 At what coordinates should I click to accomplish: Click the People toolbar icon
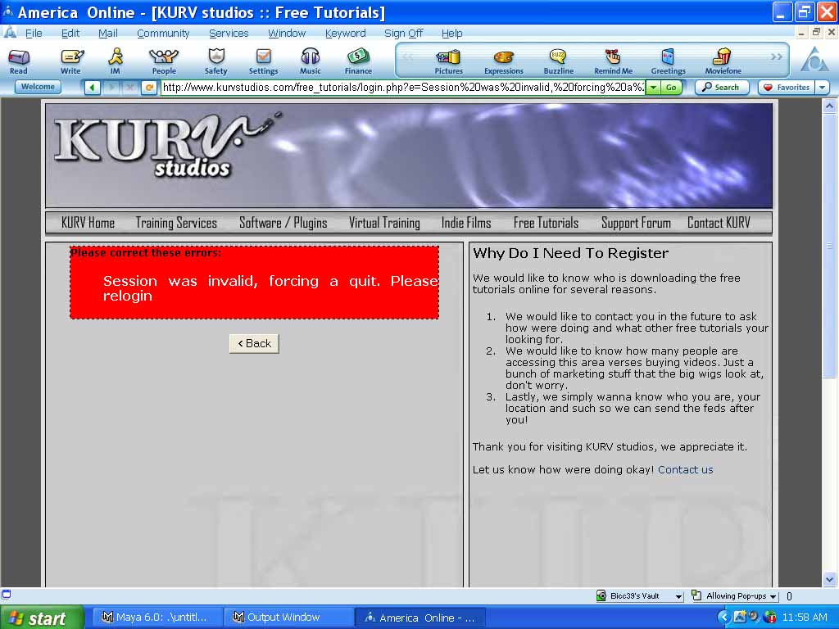[164, 60]
